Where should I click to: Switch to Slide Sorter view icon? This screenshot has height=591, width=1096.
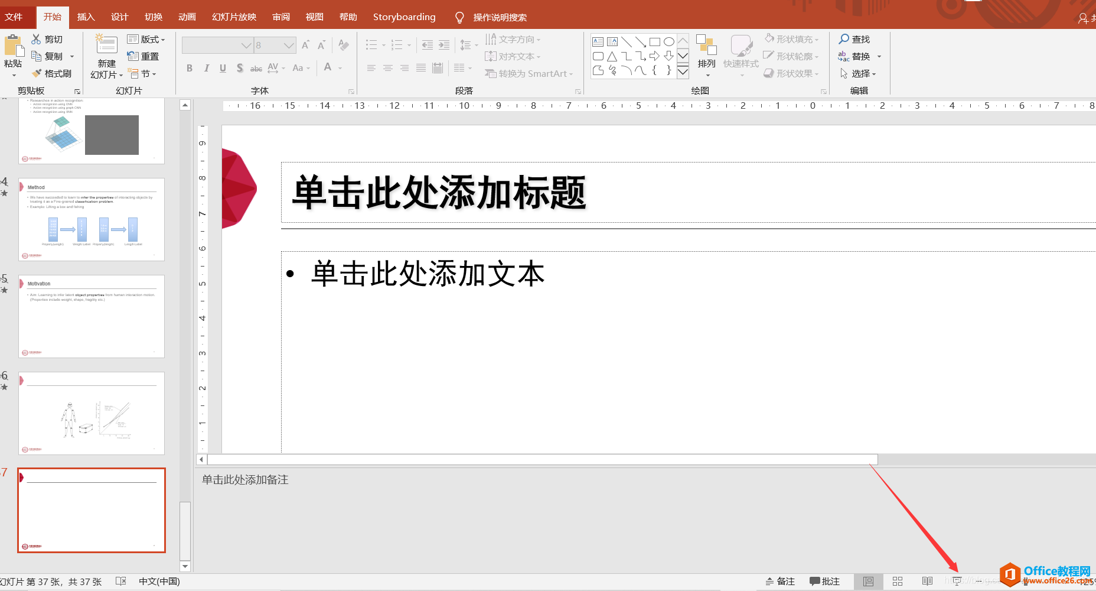pyautogui.click(x=898, y=582)
